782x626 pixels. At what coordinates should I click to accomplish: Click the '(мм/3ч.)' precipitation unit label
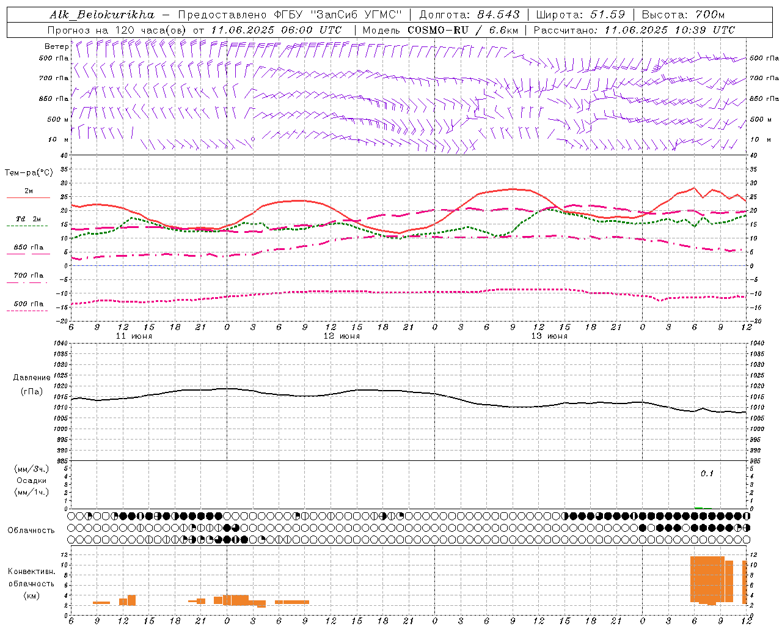[32, 469]
